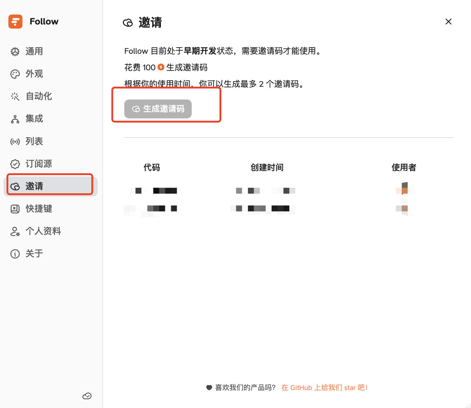Click the broadcast icon next to 列表
Viewport: 471px width, 408px height.
pos(15,142)
